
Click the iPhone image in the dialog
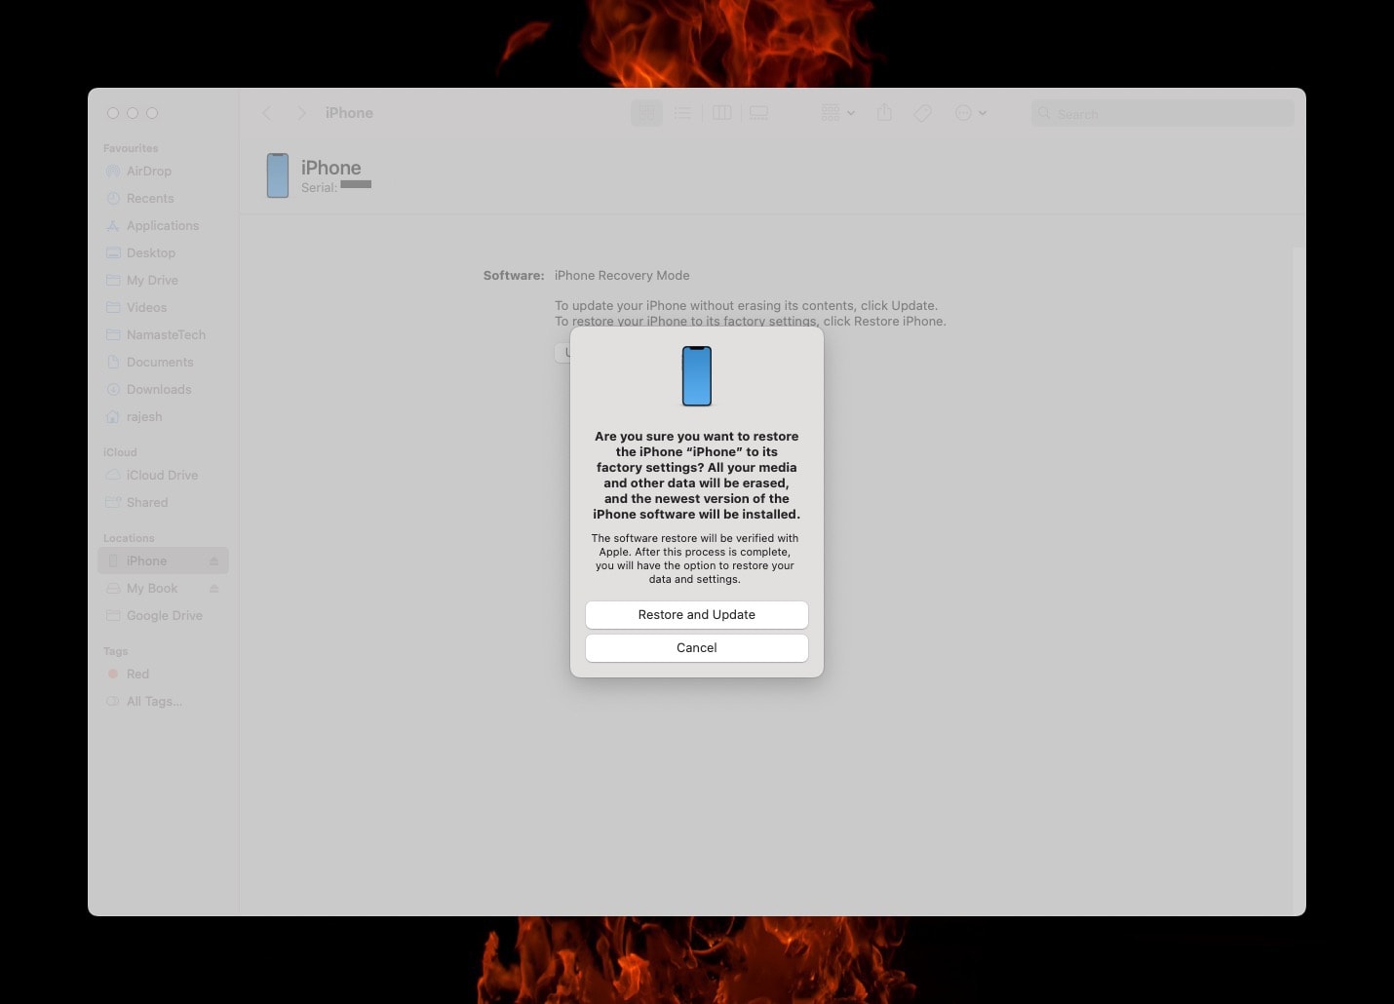click(697, 376)
